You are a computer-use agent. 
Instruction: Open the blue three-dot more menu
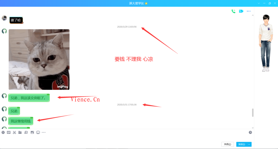tap(249, 11)
